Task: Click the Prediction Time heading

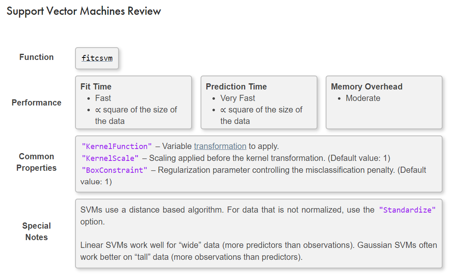Action: [x=236, y=87]
